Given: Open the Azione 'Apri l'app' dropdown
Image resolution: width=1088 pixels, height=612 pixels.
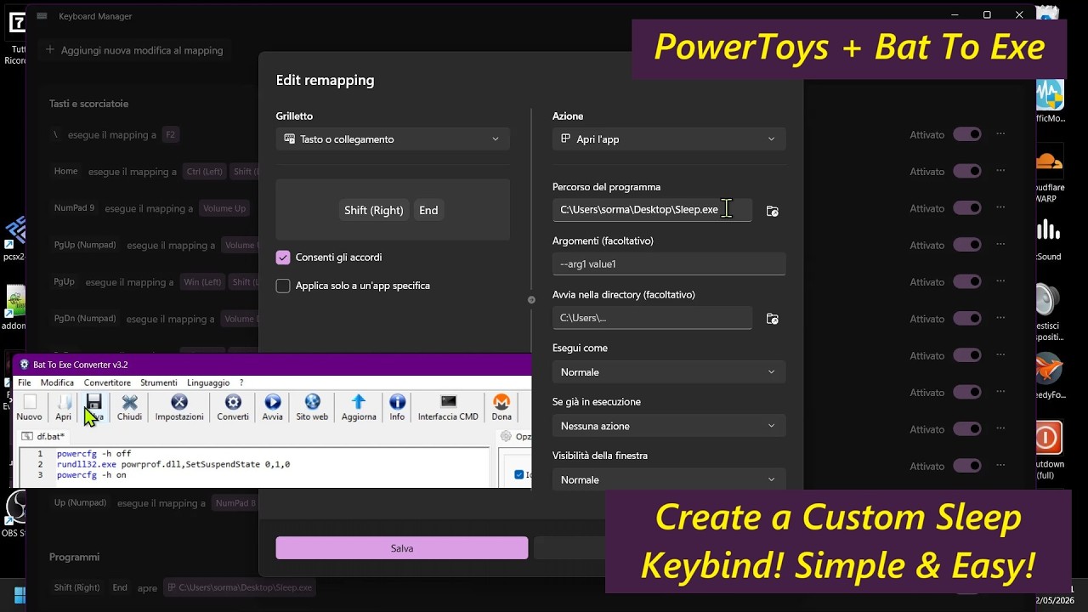Looking at the screenshot, I should [669, 139].
